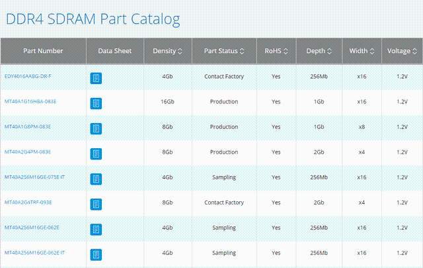Viewport: 423px width, 268px height.
Task: Select x4 width for MT40A2G4TRF-093E
Action: pyautogui.click(x=362, y=202)
